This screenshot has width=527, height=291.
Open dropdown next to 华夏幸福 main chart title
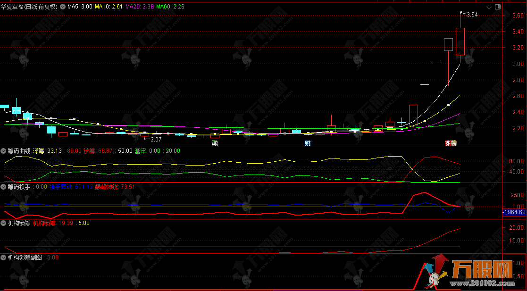tap(62, 7)
